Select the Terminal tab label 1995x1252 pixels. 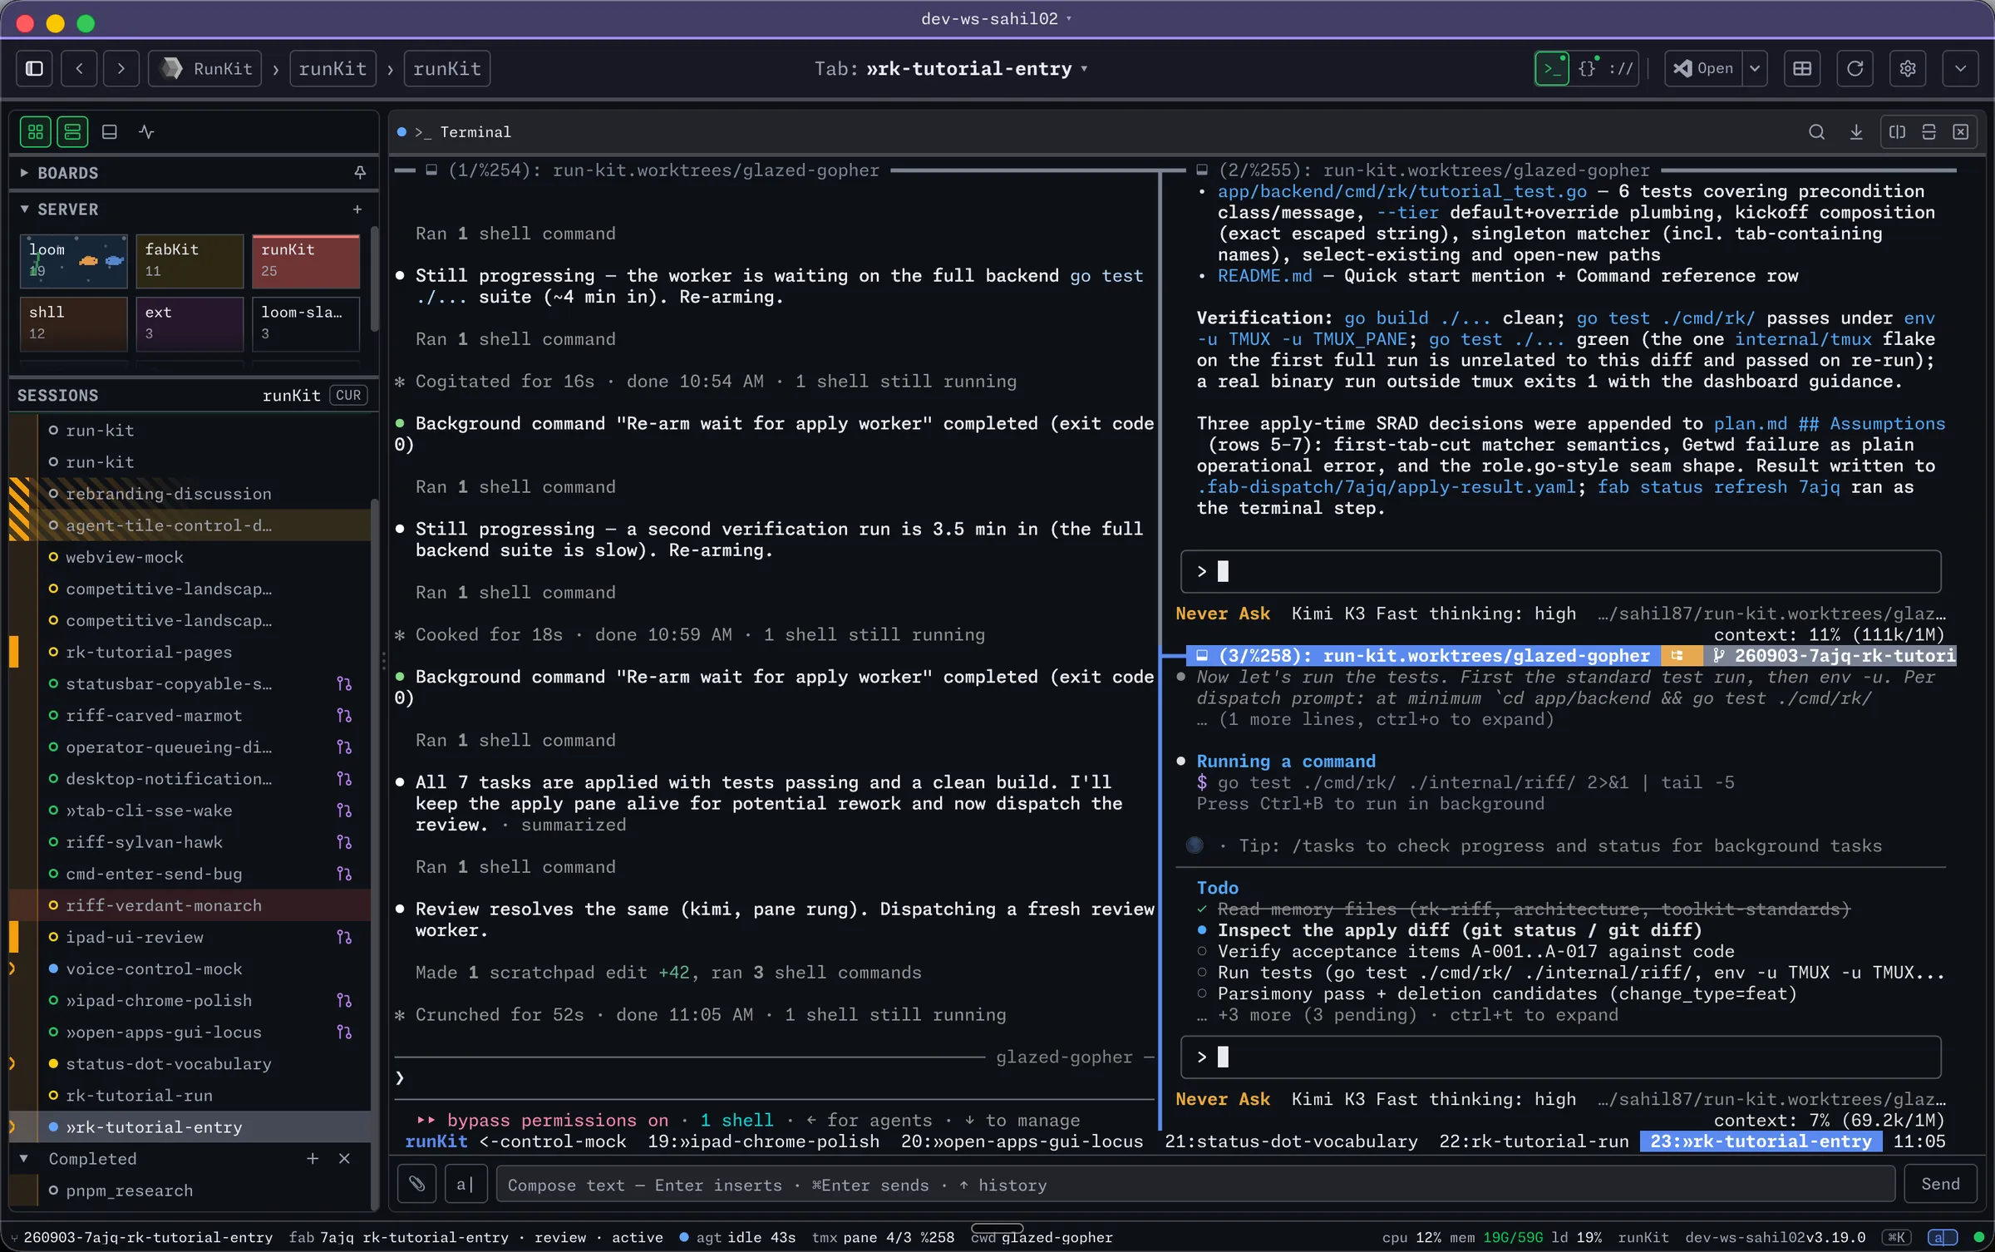pos(475,132)
